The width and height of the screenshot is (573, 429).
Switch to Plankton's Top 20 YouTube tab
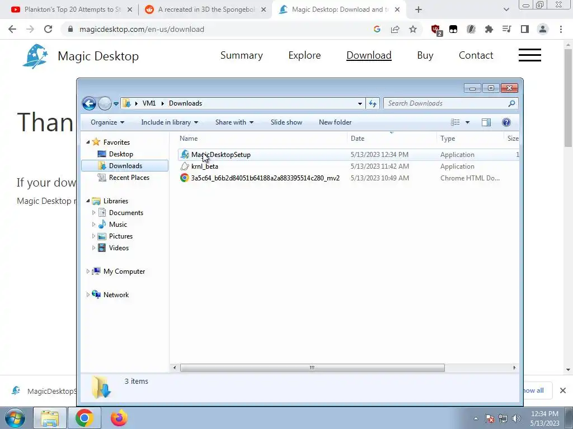click(x=72, y=9)
